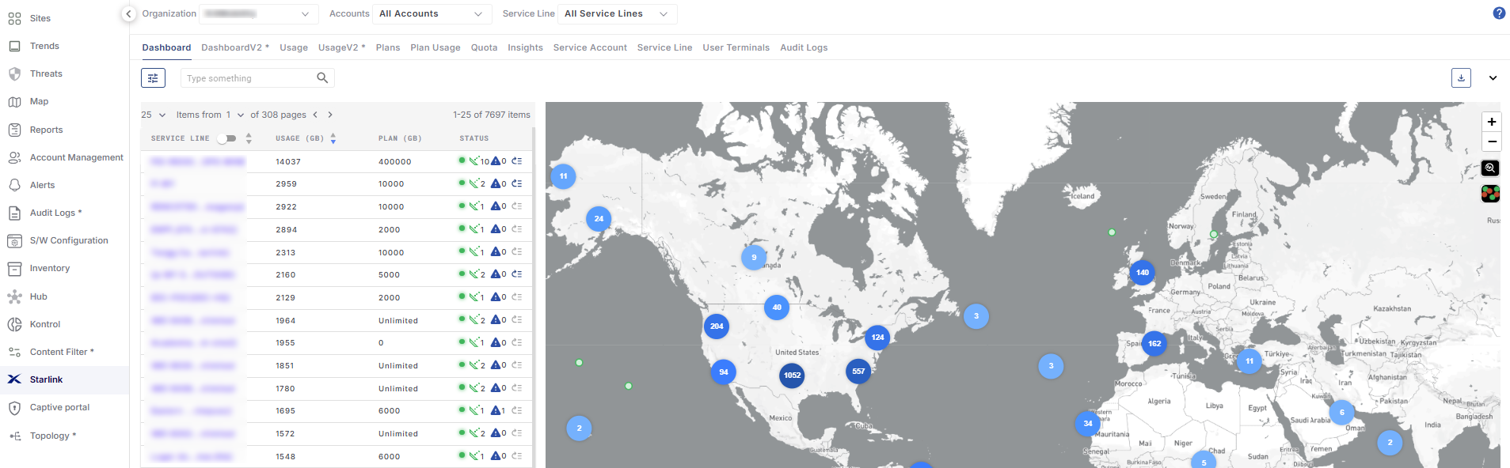This screenshot has height=468, width=1510.
Task: Open the help question mark icon
Action: (1498, 13)
